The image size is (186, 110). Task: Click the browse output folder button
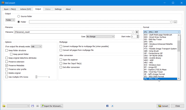pyautogui.click(x=175, y=22)
